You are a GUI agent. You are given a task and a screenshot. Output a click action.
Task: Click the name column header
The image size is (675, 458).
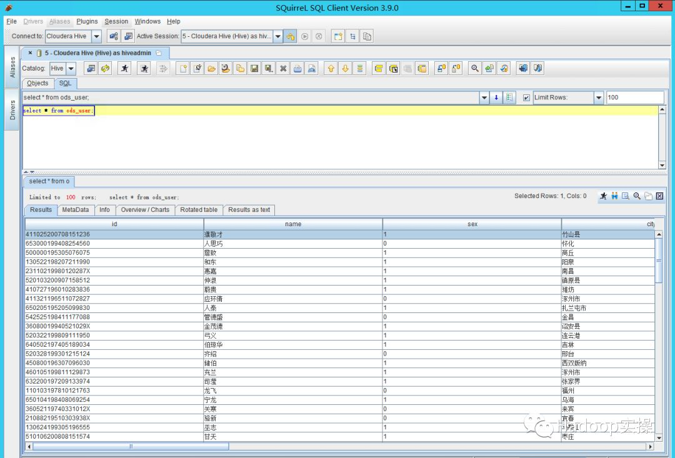pos(293,224)
